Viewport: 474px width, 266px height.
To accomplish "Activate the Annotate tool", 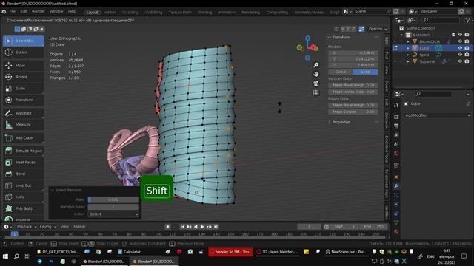I will [x=23, y=113].
